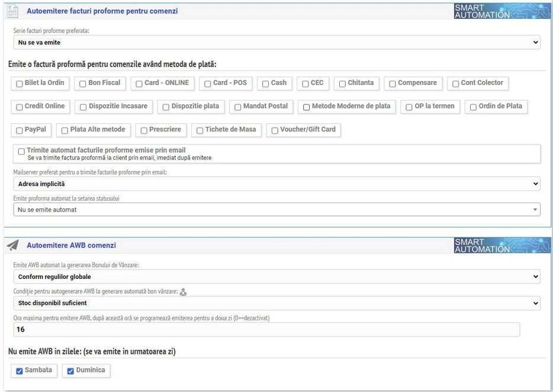Click the Autoemitere AWB comenzi section heading
This screenshot has height=392, width=553.
pyautogui.click(x=71, y=245)
